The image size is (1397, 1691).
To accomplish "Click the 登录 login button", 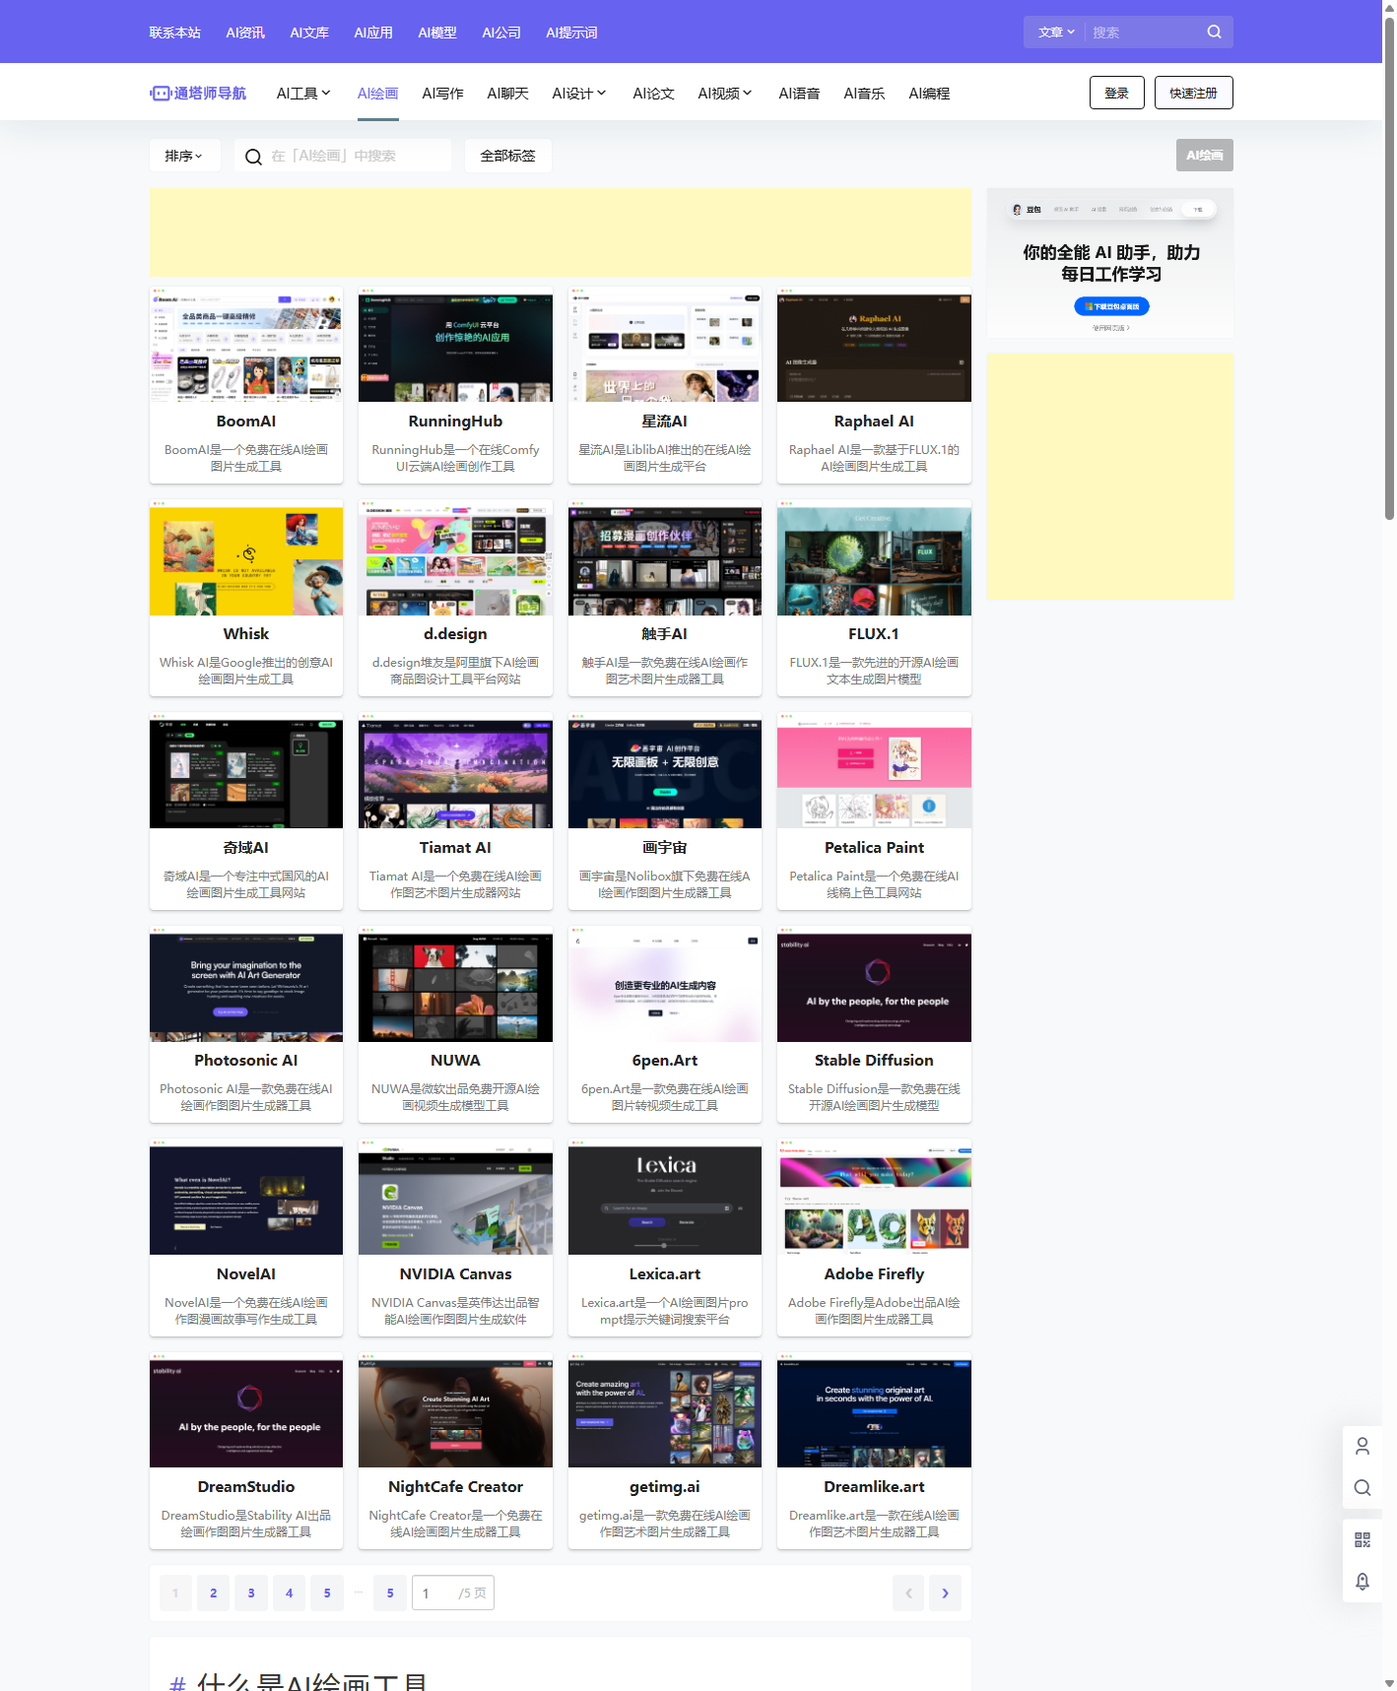I will [1116, 93].
